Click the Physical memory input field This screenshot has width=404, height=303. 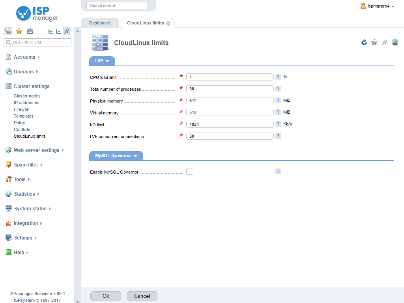[230, 101]
